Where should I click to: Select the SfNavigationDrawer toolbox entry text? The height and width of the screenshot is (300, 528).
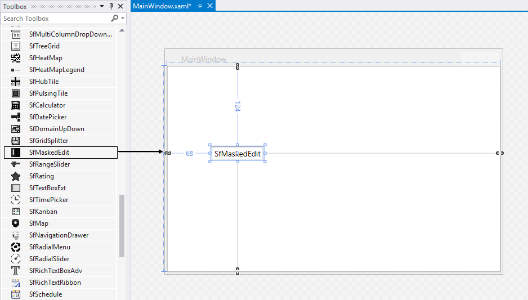pyautogui.click(x=59, y=235)
